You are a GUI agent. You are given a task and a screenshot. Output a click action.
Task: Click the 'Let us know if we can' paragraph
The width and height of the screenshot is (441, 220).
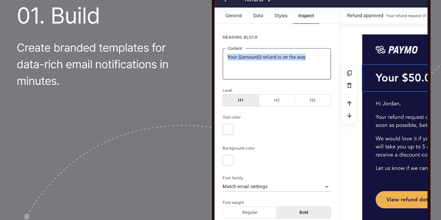coord(402,168)
